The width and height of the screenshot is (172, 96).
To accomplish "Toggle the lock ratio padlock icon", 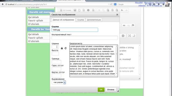I will coord(62,48).
